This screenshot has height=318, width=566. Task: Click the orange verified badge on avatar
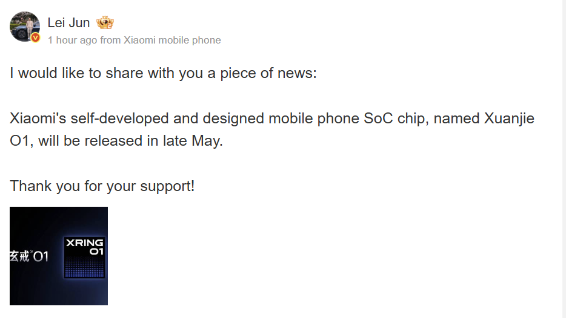(x=35, y=37)
